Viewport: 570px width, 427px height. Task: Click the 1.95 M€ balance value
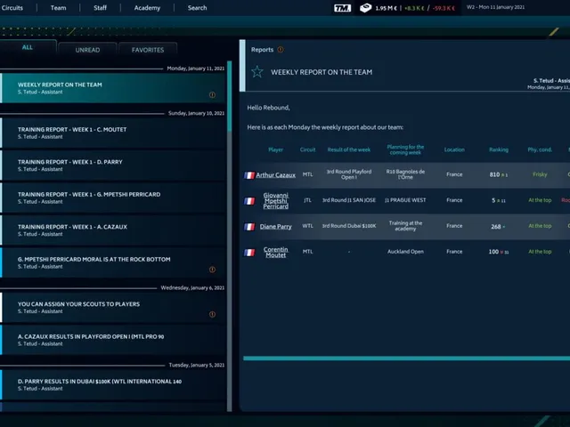click(x=386, y=8)
